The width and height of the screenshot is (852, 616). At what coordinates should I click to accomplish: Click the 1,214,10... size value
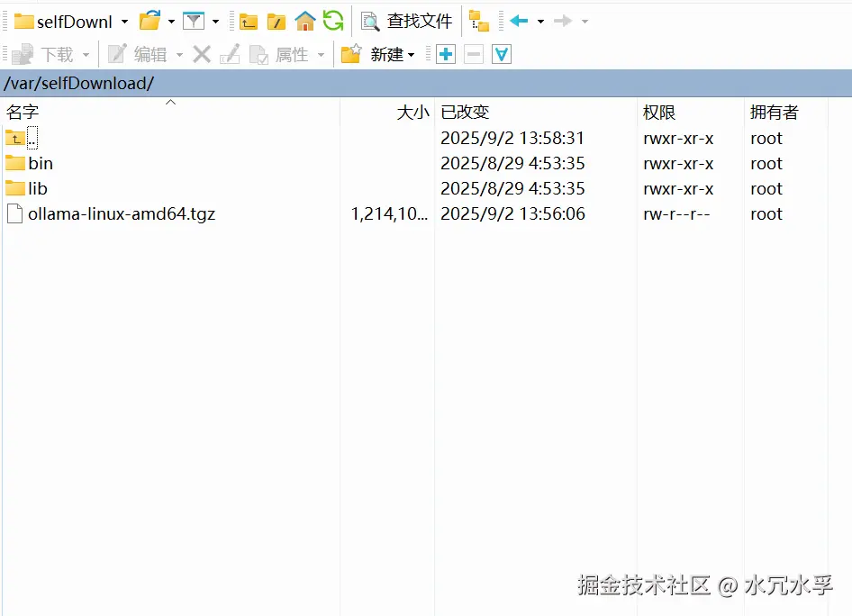pos(390,214)
